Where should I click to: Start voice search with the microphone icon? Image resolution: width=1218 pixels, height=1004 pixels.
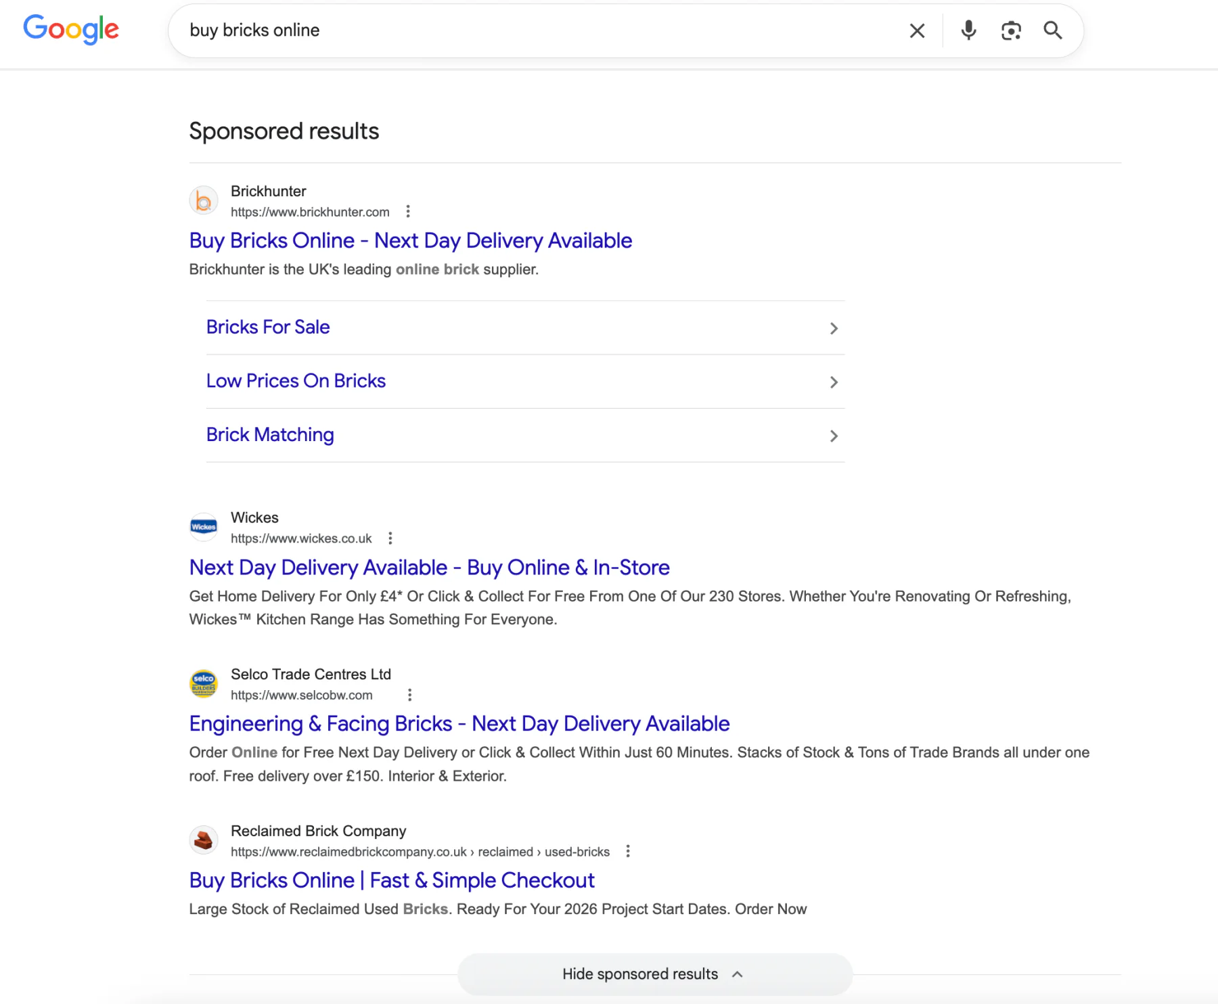pyautogui.click(x=968, y=30)
